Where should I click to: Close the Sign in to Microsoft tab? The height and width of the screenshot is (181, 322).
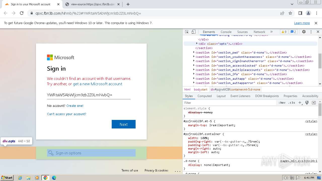(58, 4)
